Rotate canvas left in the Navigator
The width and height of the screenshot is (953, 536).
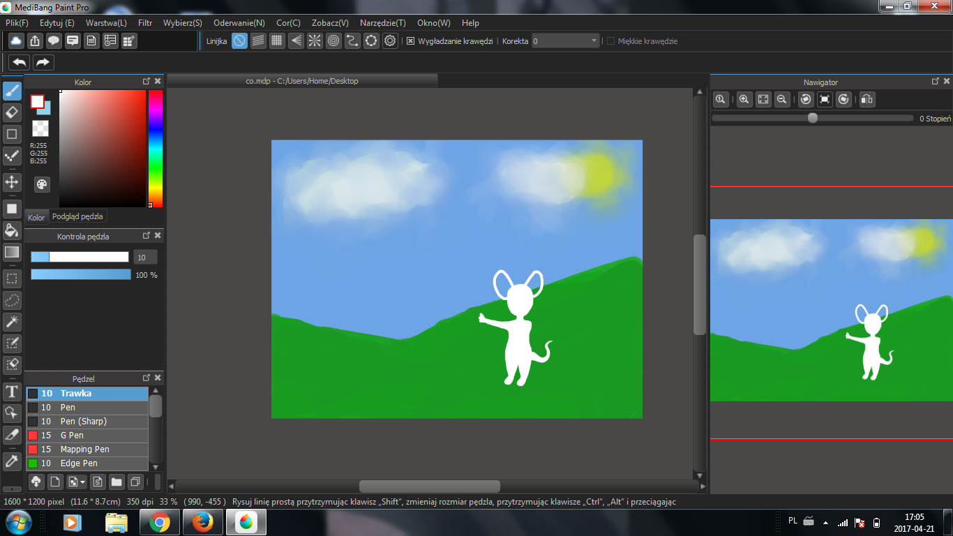(x=806, y=99)
